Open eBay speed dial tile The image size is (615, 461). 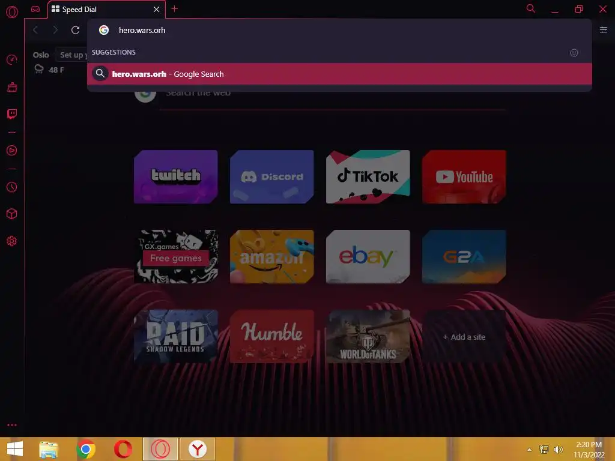pyautogui.click(x=368, y=257)
